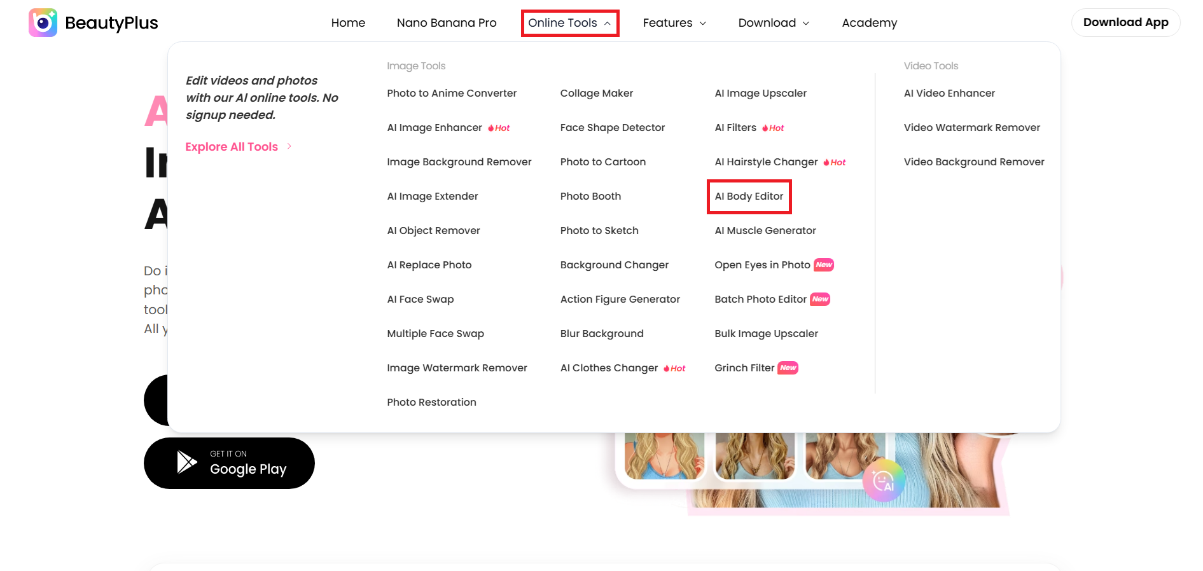The image size is (1203, 571).
Task: Open Video Background Remover
Action: pos(974,162)
